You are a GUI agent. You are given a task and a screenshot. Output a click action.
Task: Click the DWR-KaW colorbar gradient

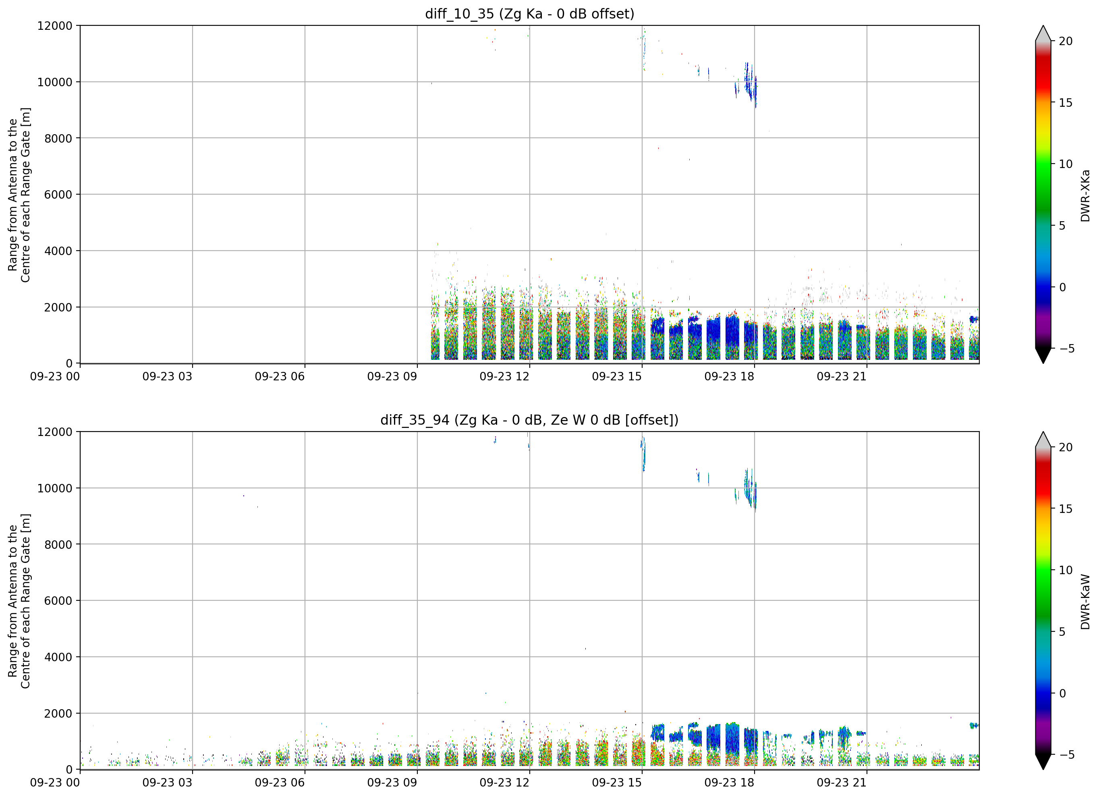[1043, 601]
